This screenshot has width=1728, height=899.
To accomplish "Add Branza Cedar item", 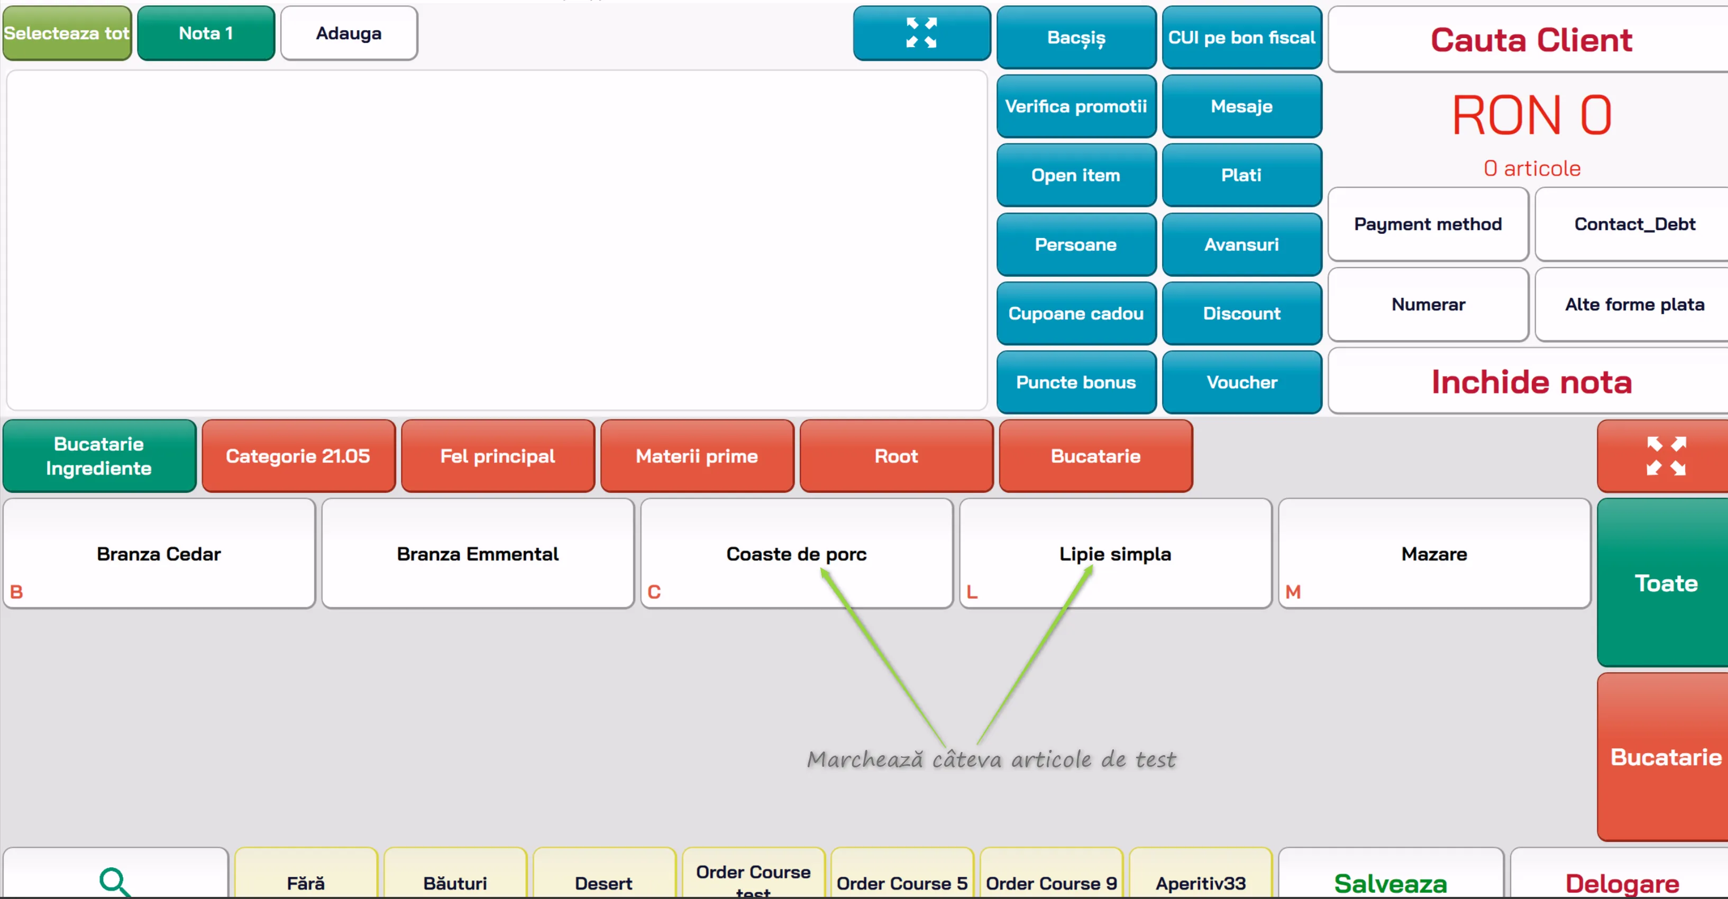I will point(159,554).
